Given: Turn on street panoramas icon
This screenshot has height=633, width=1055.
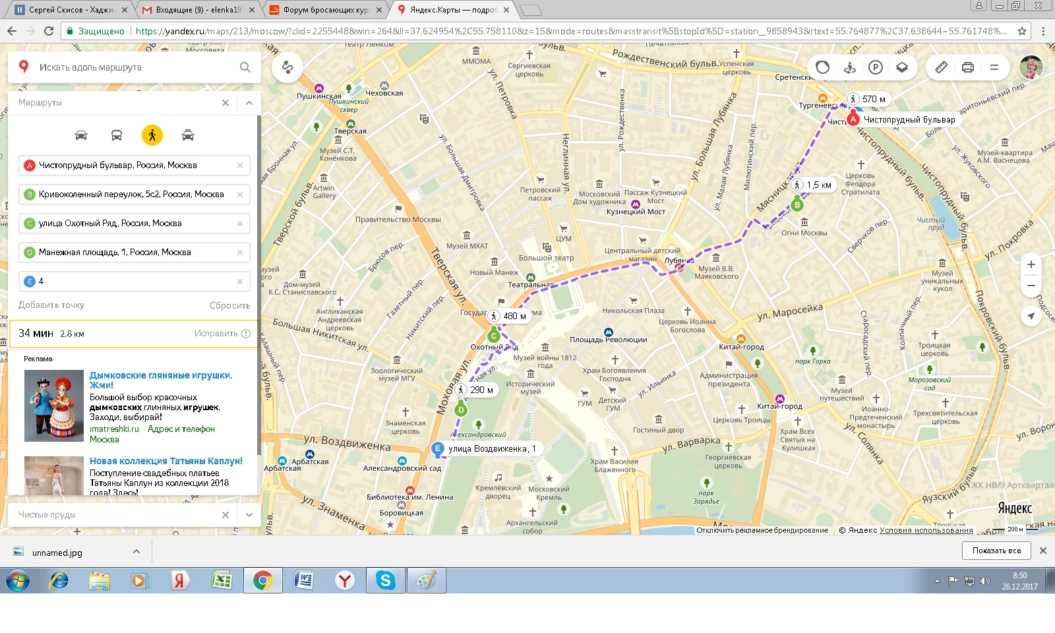Looking at the screenshot, I should pos(849,67).
